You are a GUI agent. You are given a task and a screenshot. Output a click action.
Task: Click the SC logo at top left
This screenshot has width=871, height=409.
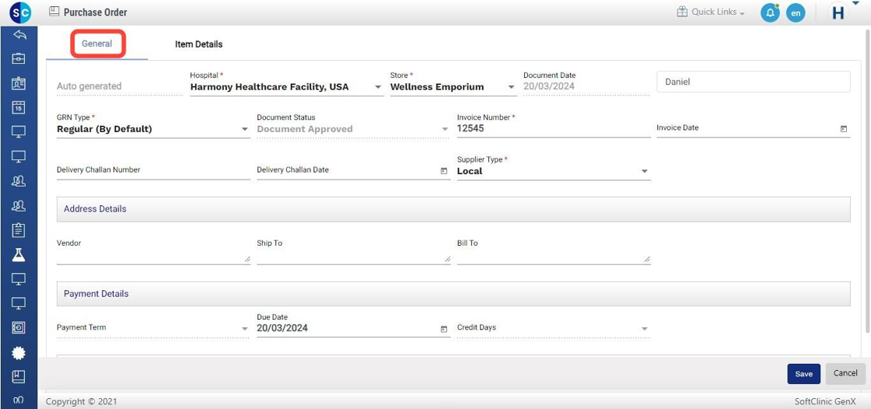[x=19, y=12]
